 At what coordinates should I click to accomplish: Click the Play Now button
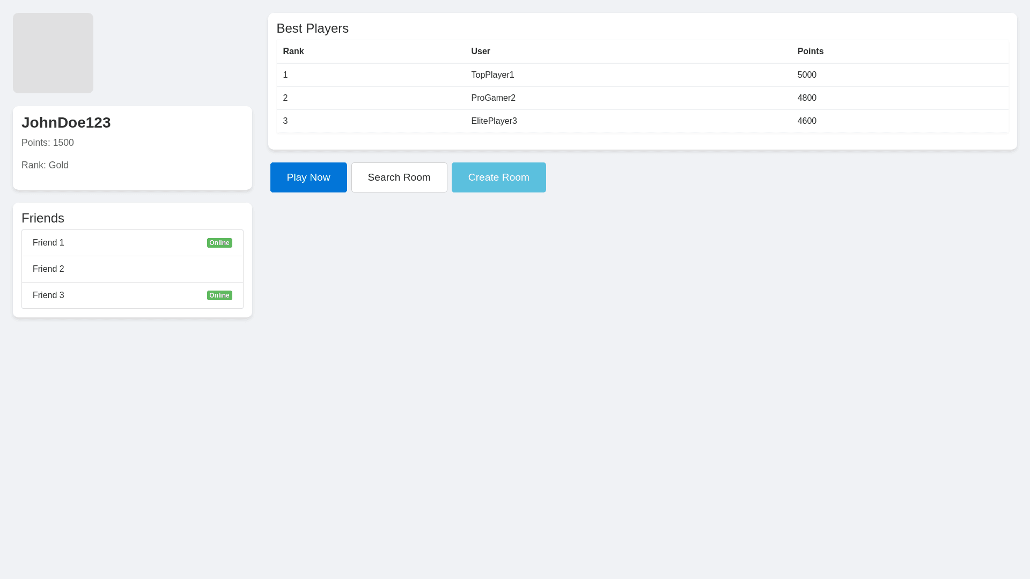[x=308, y=177]
